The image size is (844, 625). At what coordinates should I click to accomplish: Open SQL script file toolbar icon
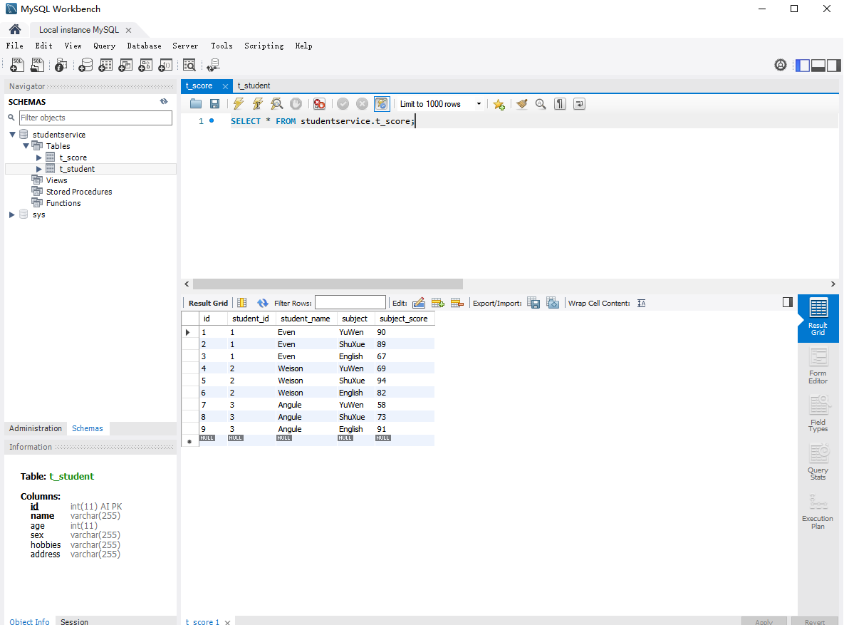[37, 65]
